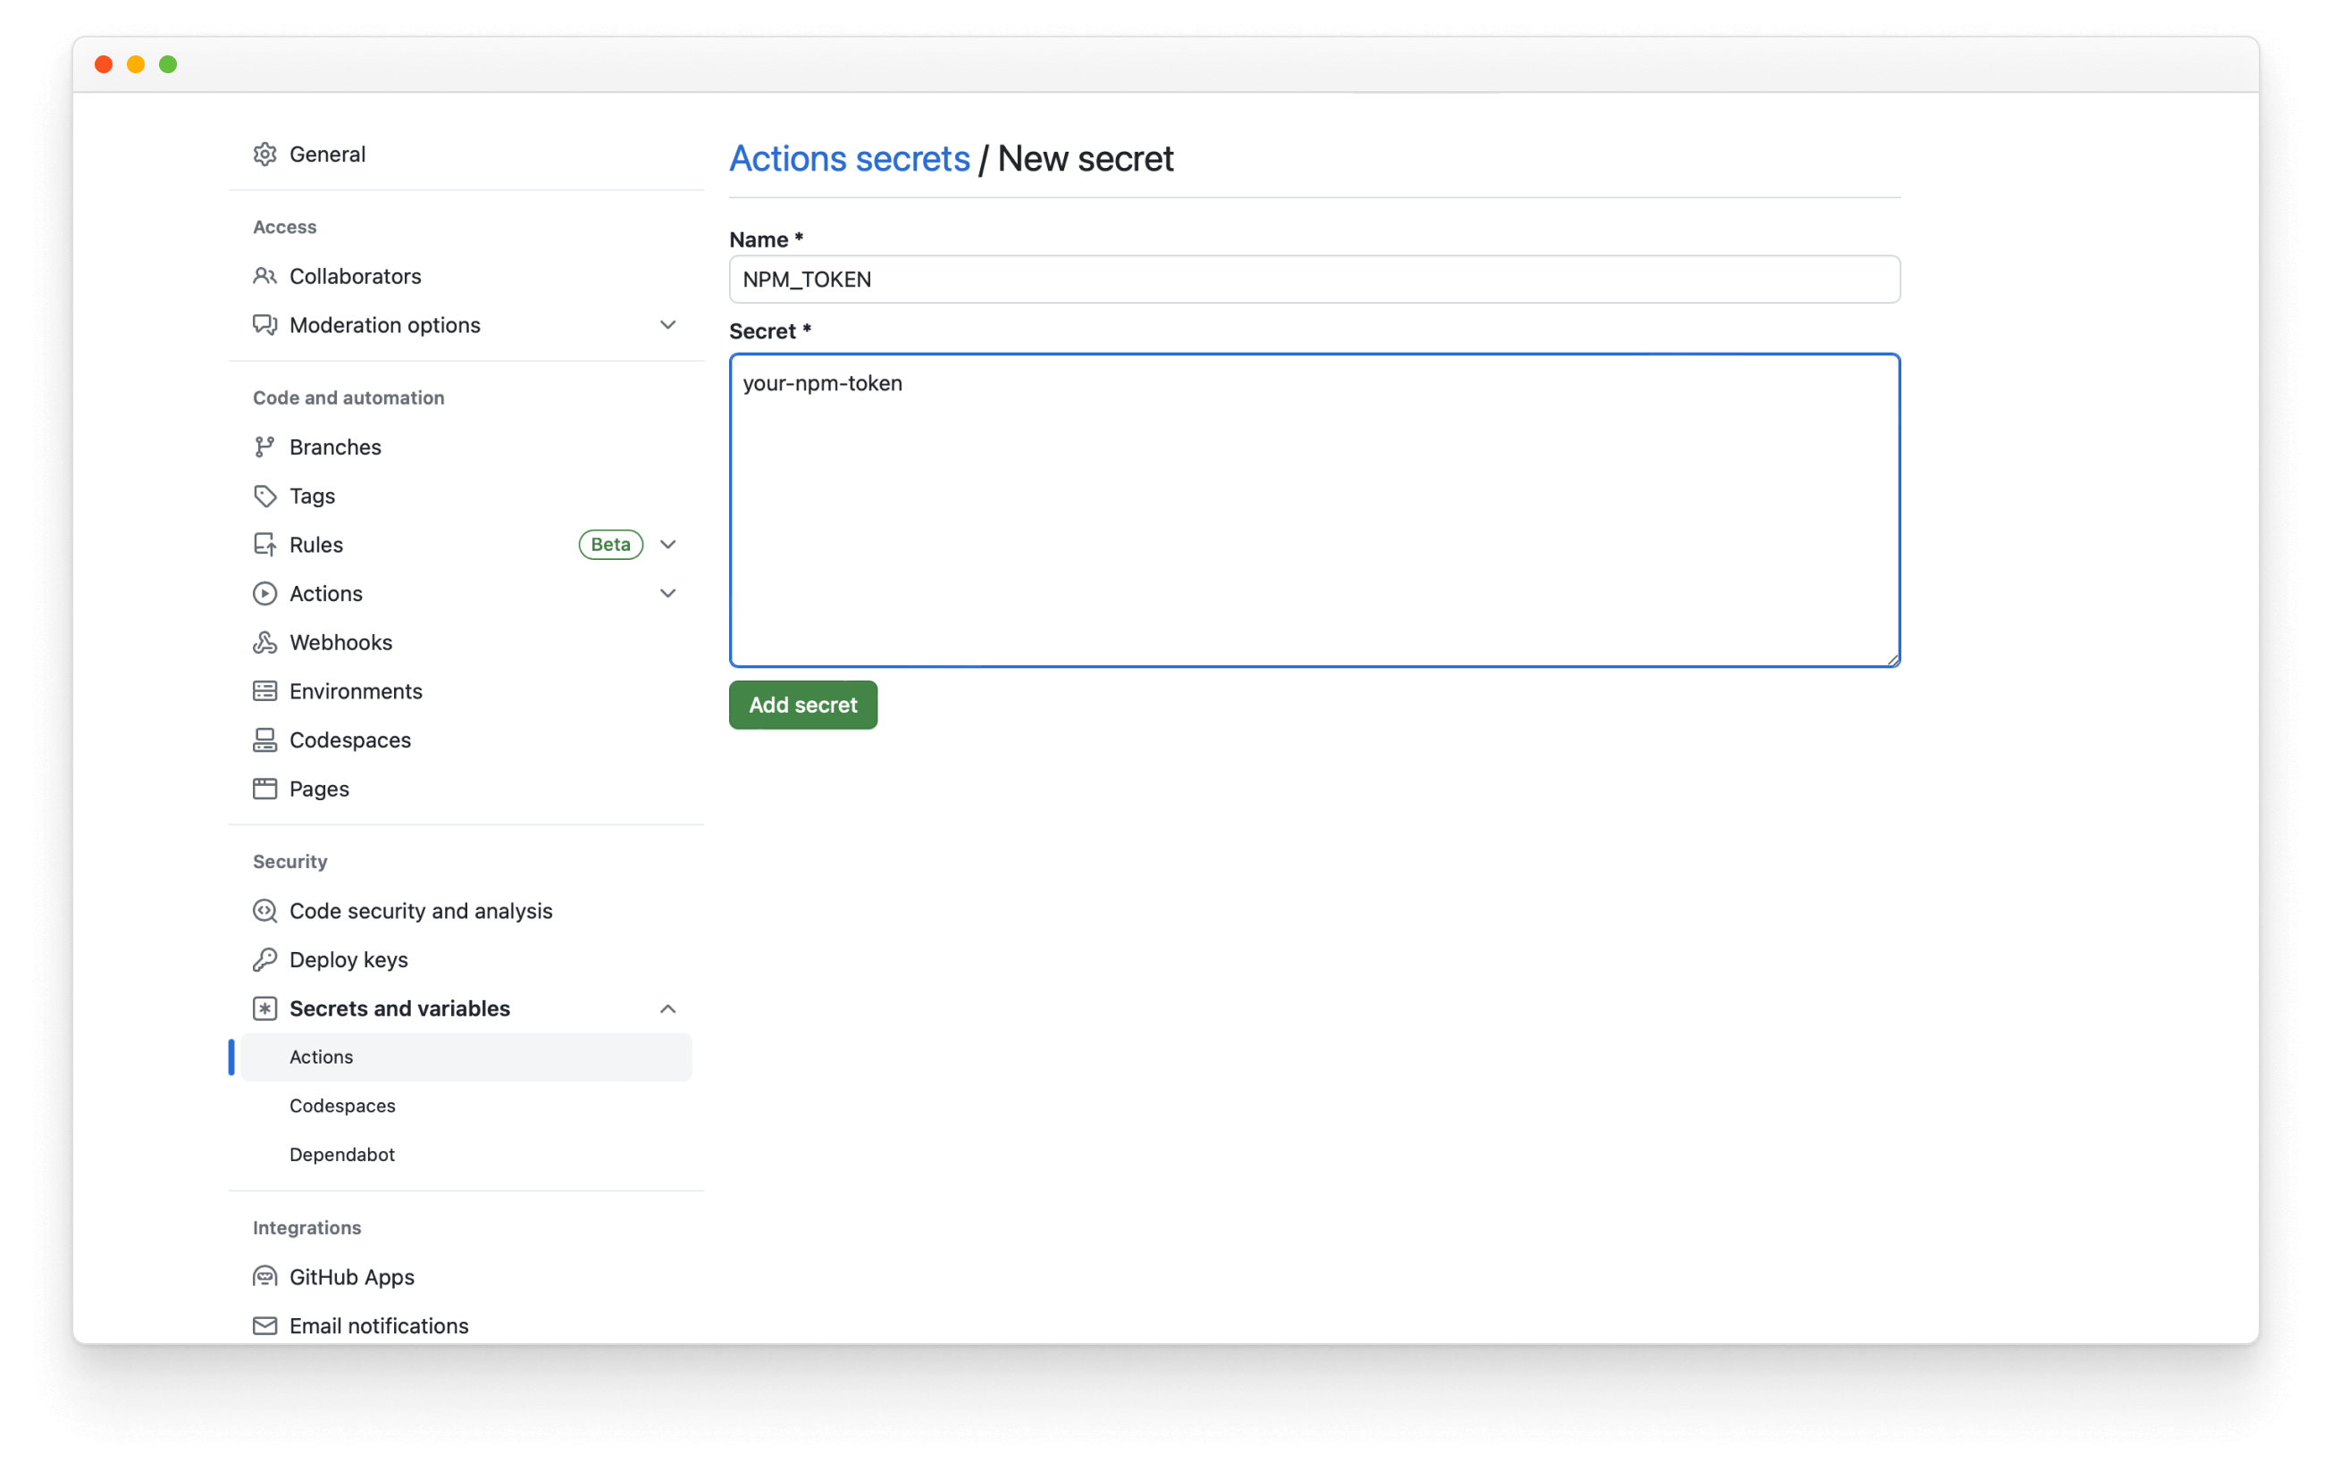Image resolution: width=2332 pixels, height=1470 pixels.
Task: Expand the Moderation options dropdown
Action: (671, 323)
